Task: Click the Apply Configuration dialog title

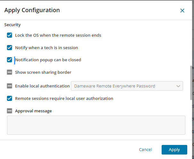Action: point(32,10)
